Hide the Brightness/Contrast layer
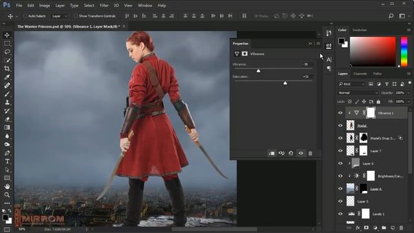The width and height of the screenshot is (414, 233). [340, 176]
